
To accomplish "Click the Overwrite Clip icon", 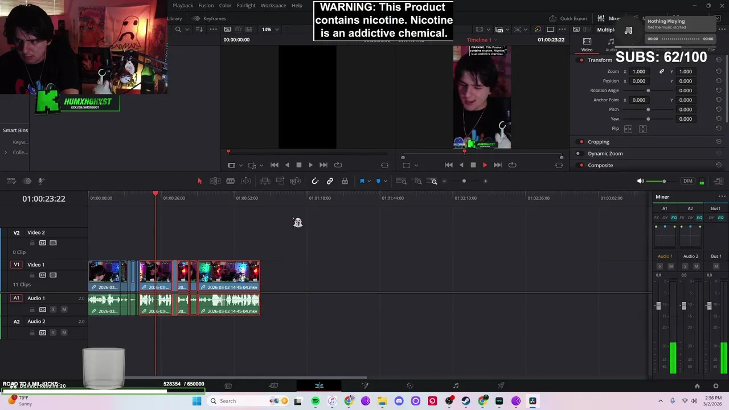I will [280, 181].
